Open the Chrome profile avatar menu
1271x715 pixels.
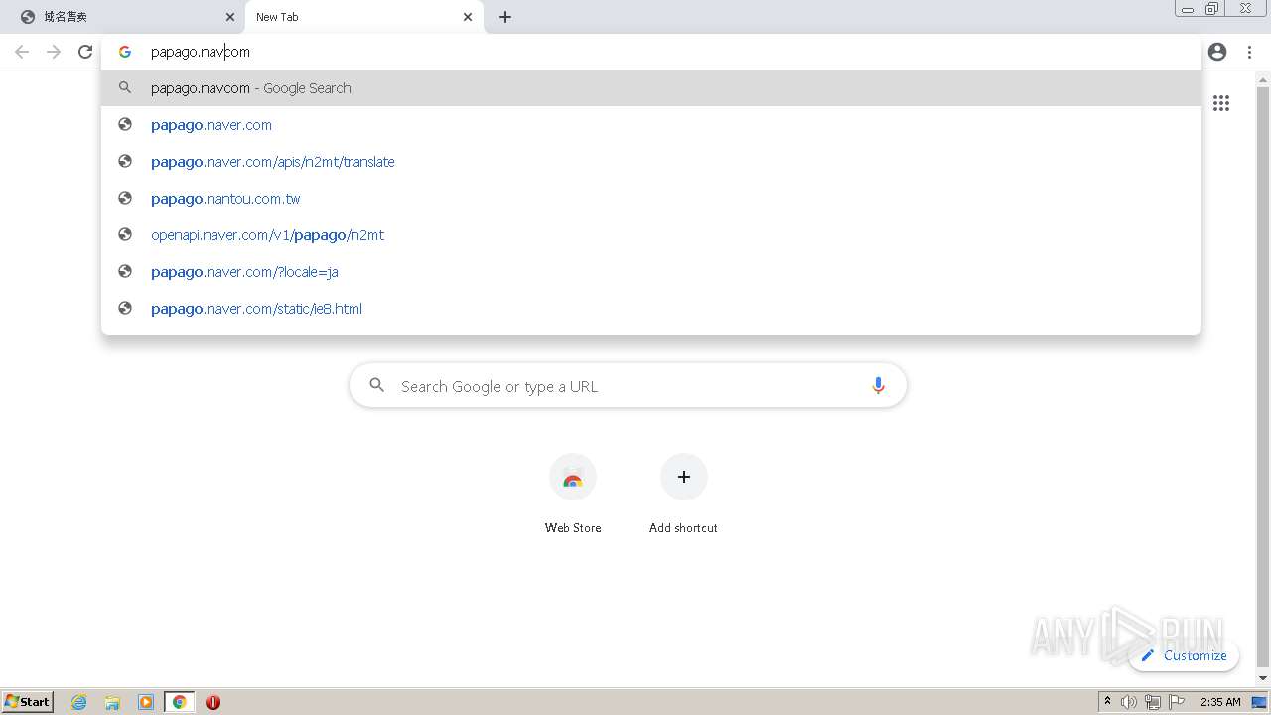point(1217,52)
